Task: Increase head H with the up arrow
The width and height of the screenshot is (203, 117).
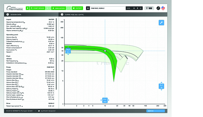Action: tap(68, 47)
